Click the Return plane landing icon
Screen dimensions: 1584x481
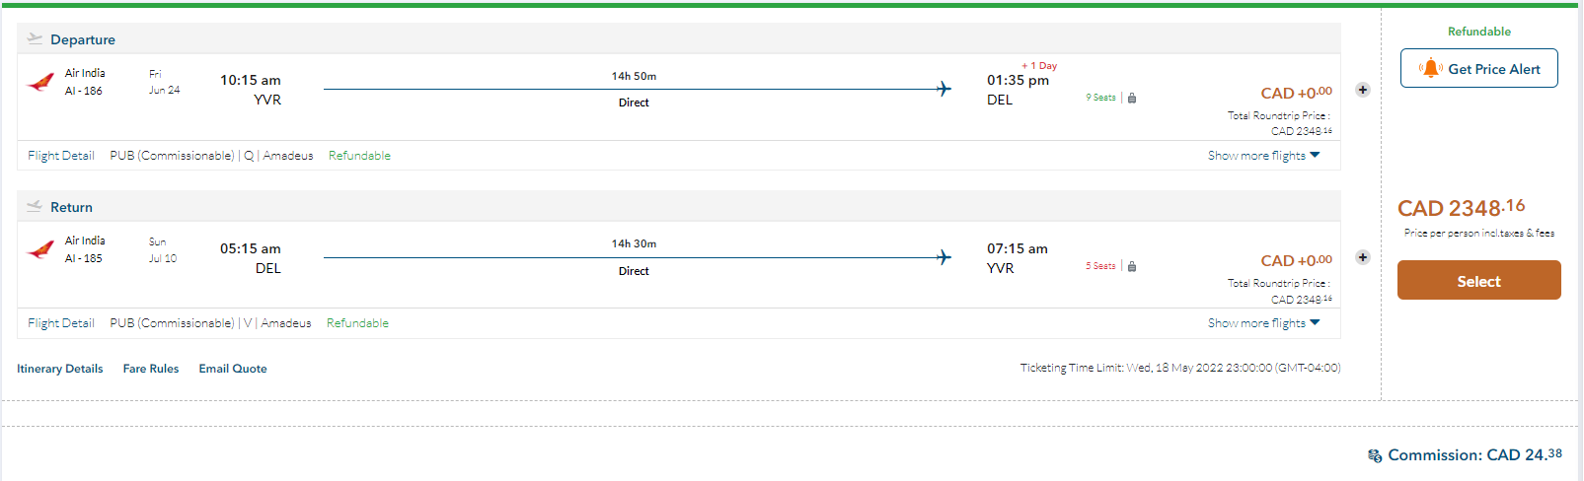[x=35, y=206]
